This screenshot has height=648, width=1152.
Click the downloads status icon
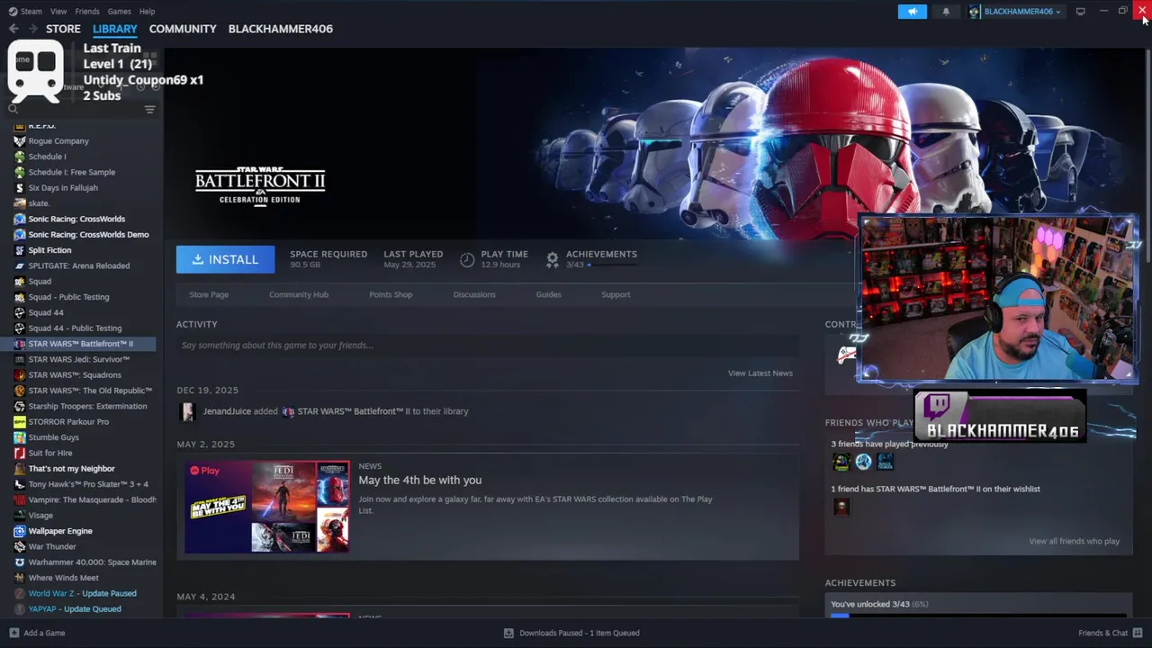click(508, 633)
